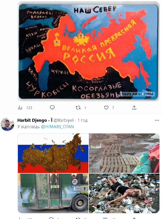Click the cut-off heart icon at bottom
162x219 pixels.
105,218
